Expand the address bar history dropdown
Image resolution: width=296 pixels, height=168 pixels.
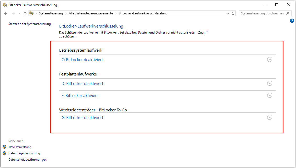[228, 13]
